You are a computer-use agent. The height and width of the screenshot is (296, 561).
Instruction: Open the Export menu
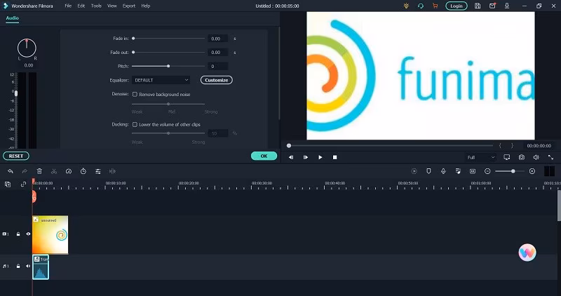coord(129,6)
